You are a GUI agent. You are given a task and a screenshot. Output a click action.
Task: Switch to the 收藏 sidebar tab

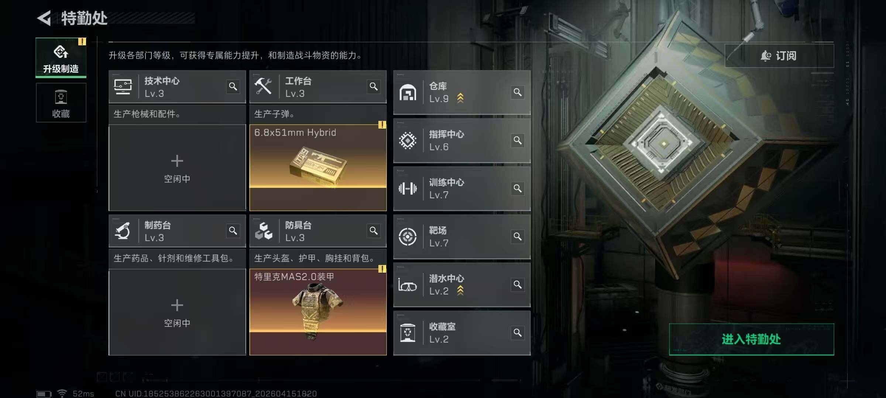pyautogui.click(x=61, y=103)
